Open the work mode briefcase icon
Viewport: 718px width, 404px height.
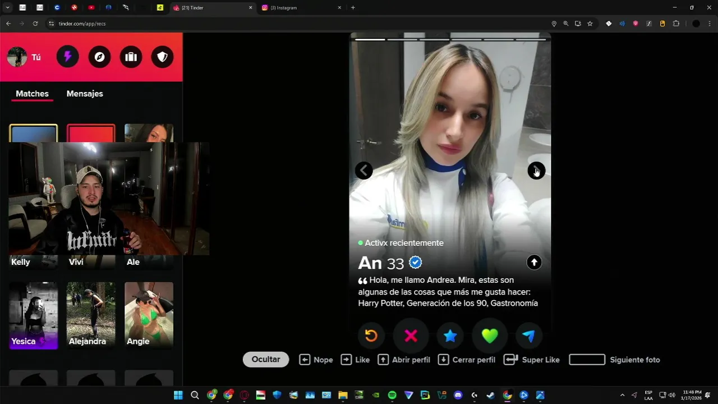tap(131, 57)
